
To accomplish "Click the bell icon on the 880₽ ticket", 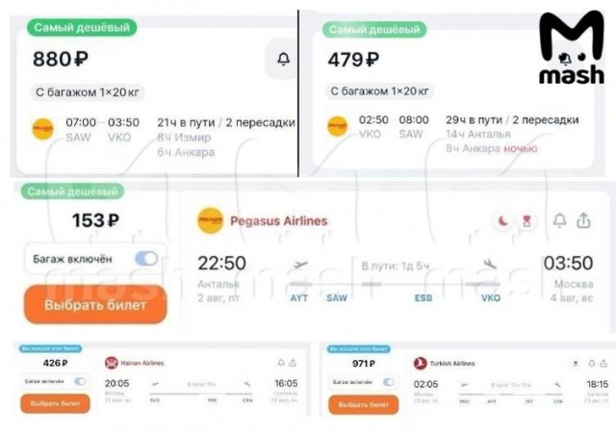I will coord(283,60).
